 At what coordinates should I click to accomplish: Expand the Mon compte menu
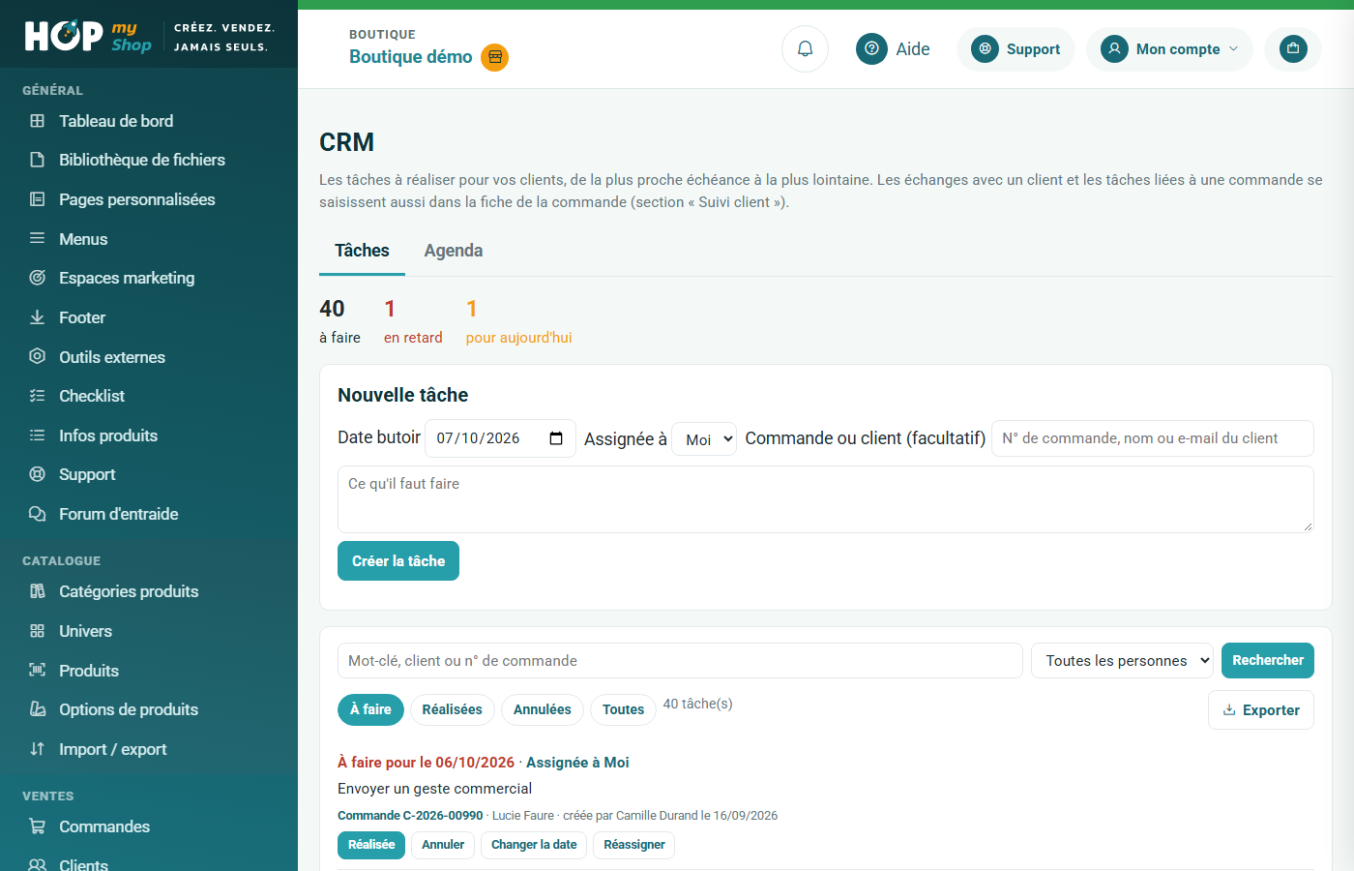tap(1169, 49)
